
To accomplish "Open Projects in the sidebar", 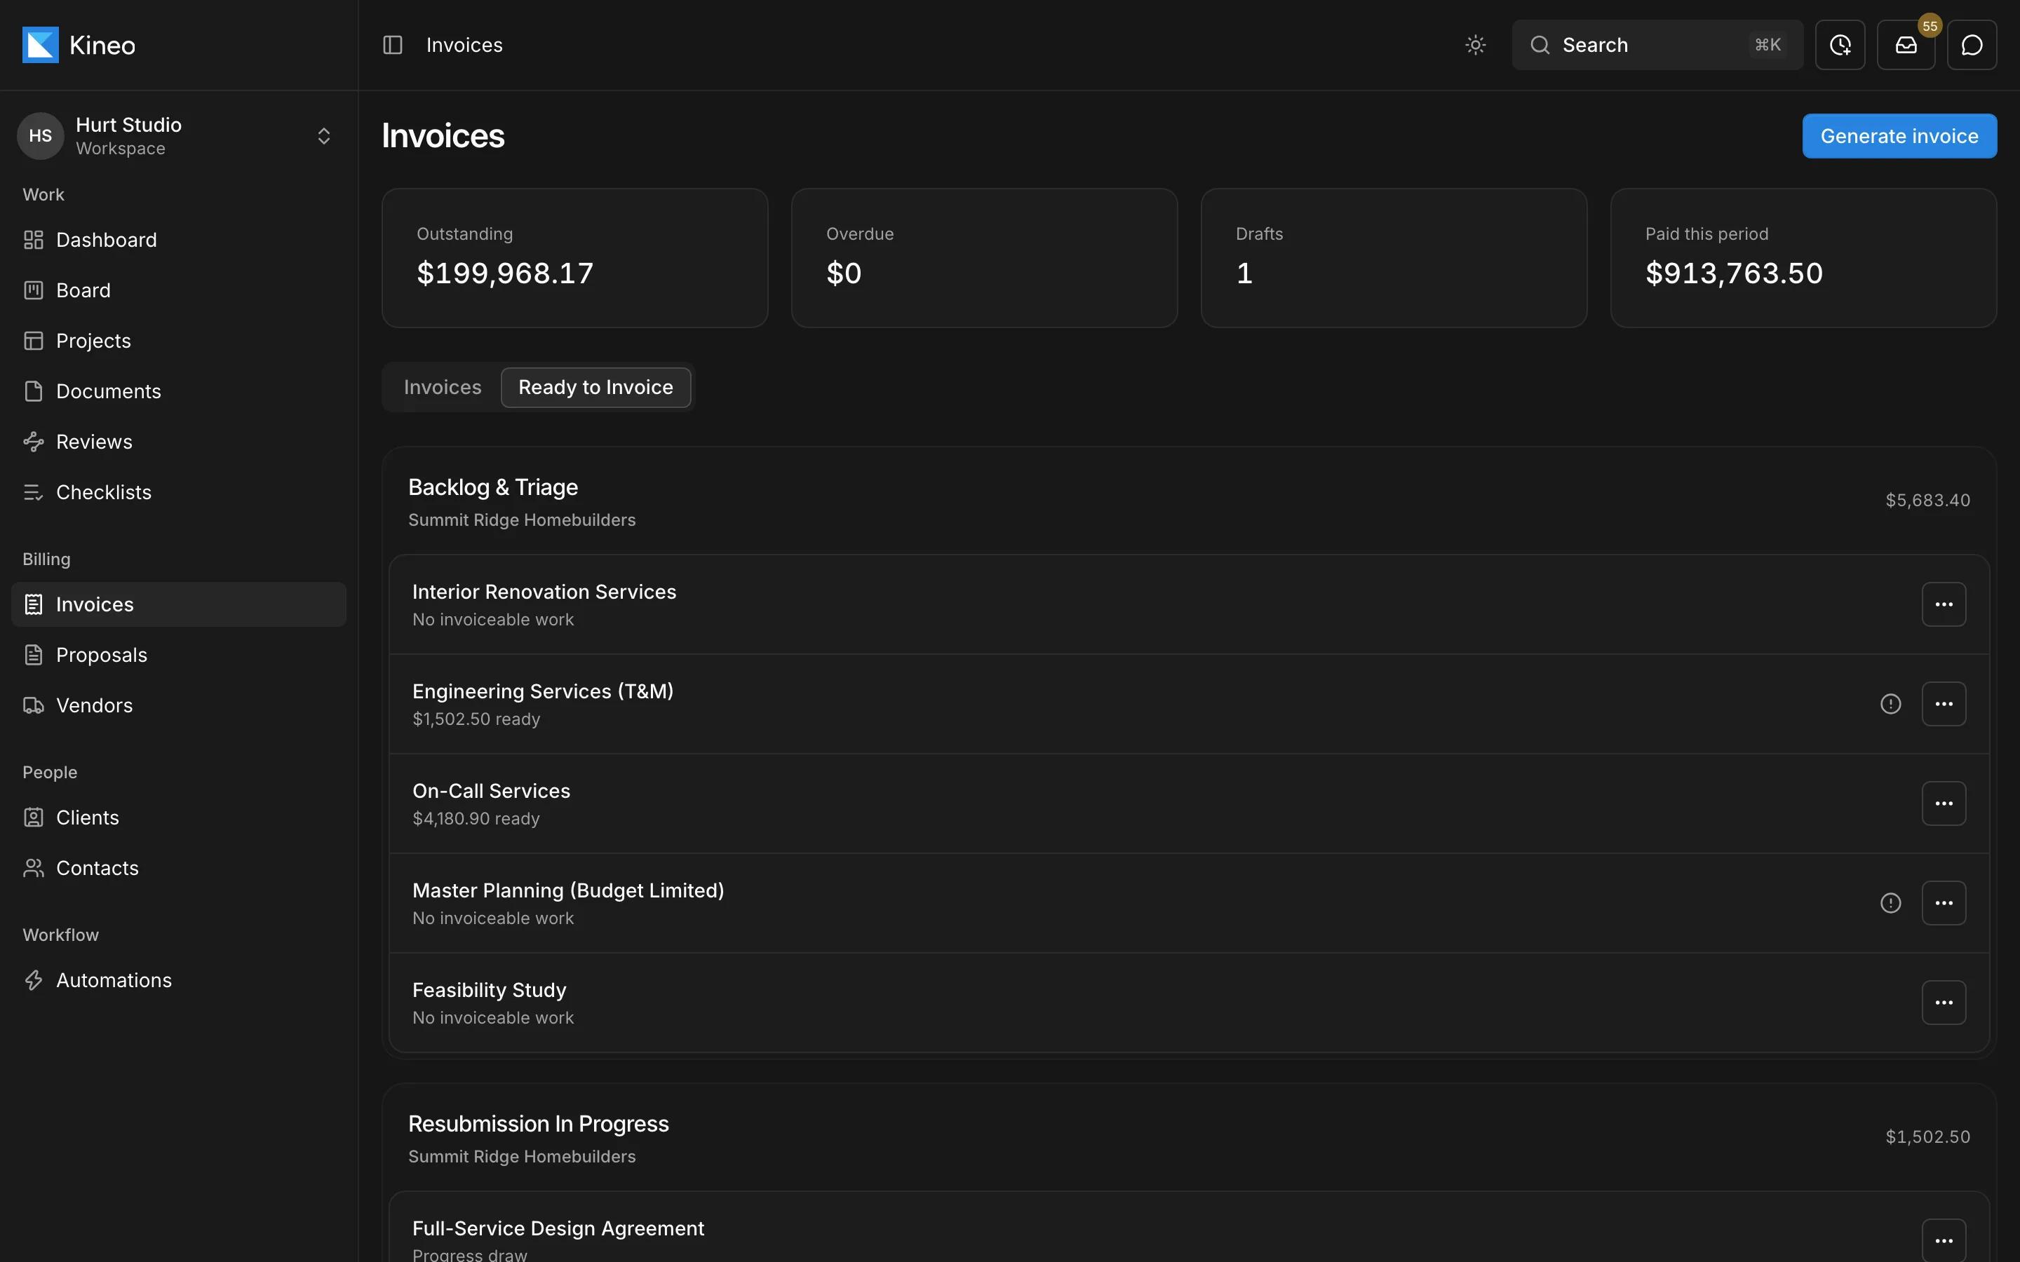I will pyautogui.click(x=179, y=341).
